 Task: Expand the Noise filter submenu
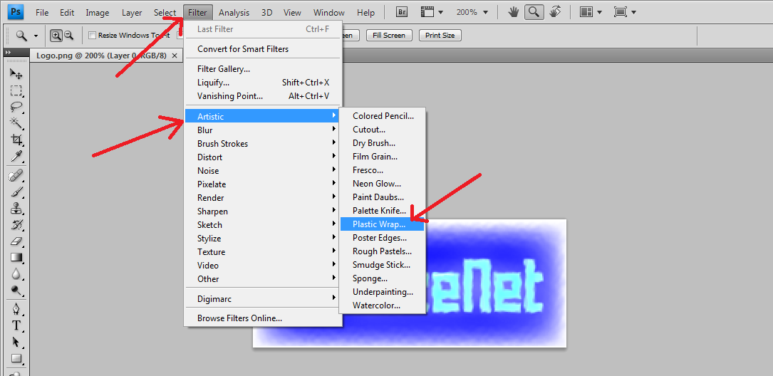point(263,170)
